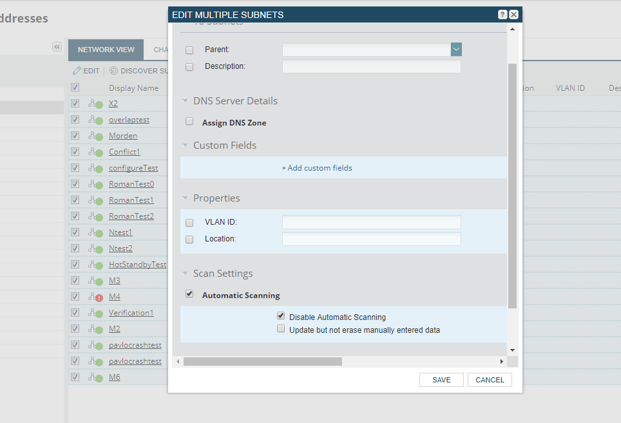621x423 pixels.
Task: Click the Description text field
Action: pos(372,66)
